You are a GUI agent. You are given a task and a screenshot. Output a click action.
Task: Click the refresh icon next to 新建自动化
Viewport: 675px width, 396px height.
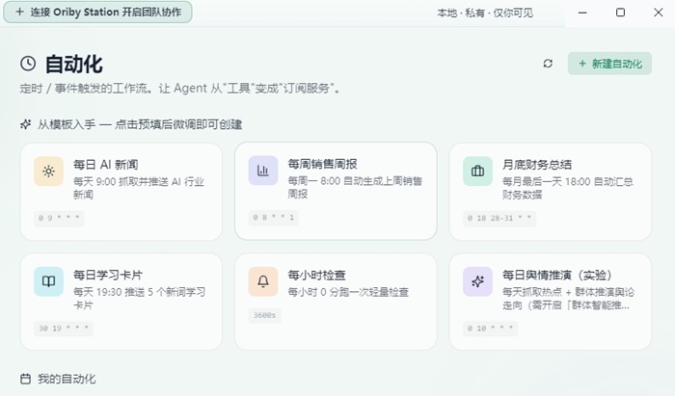(x=548, y=64)
